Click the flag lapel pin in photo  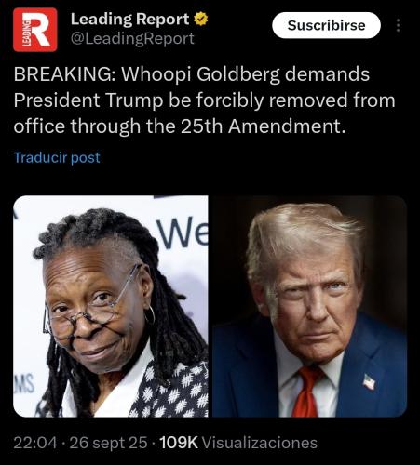click(369, 381)
